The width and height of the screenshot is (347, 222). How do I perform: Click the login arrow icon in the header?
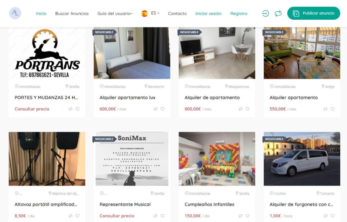[x=265, y=13]
